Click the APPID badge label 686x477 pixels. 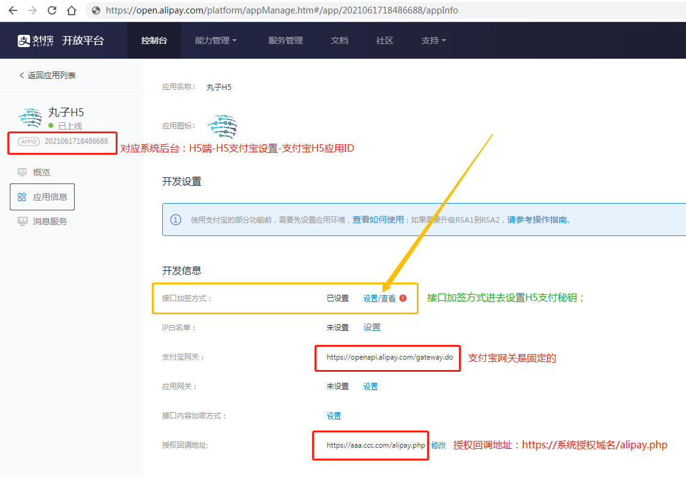coord(29,142)
